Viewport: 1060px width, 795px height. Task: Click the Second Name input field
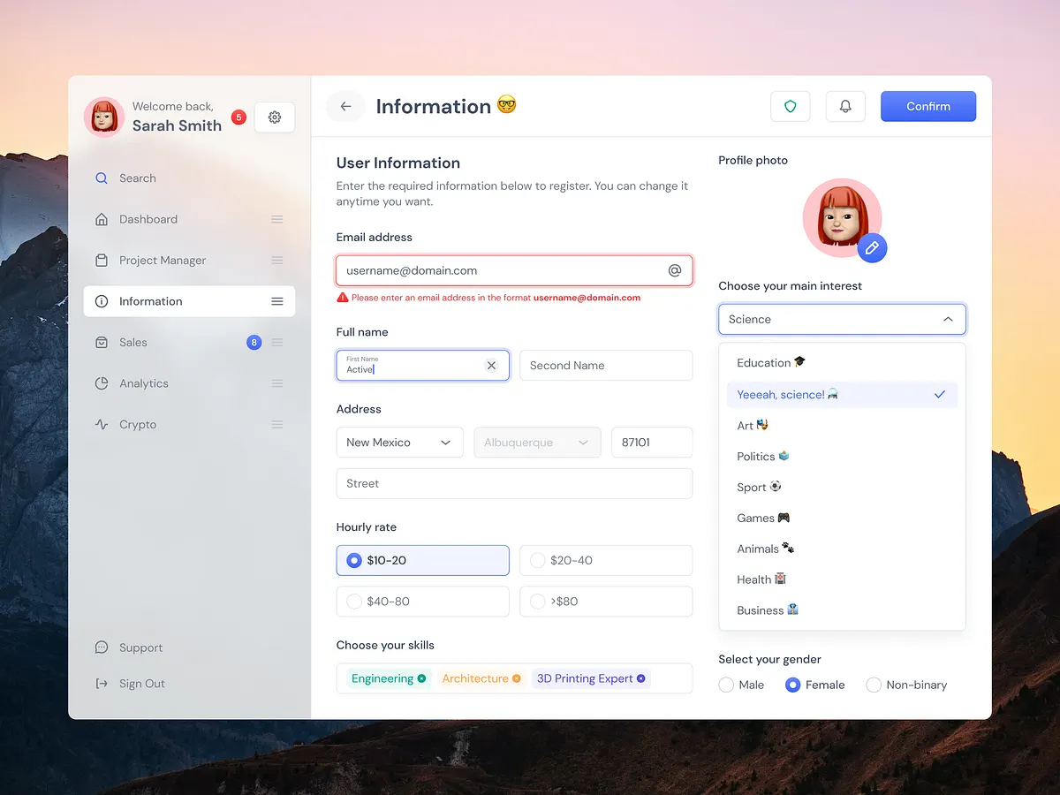[x=605, y=366]
